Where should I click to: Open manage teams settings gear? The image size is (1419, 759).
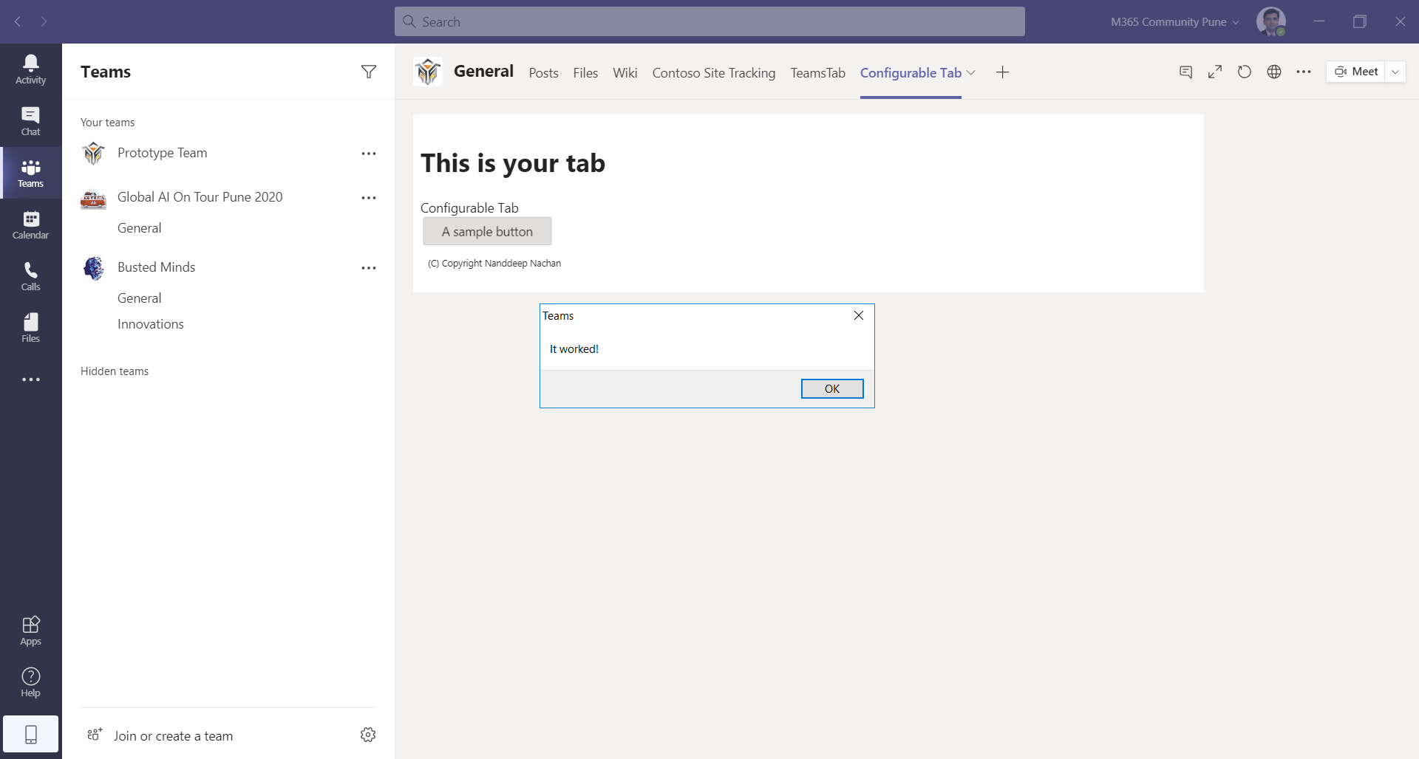tap(368, 735)
